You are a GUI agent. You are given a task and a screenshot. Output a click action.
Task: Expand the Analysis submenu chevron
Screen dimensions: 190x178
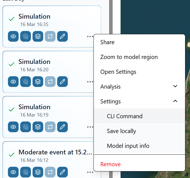click(175, 86)
